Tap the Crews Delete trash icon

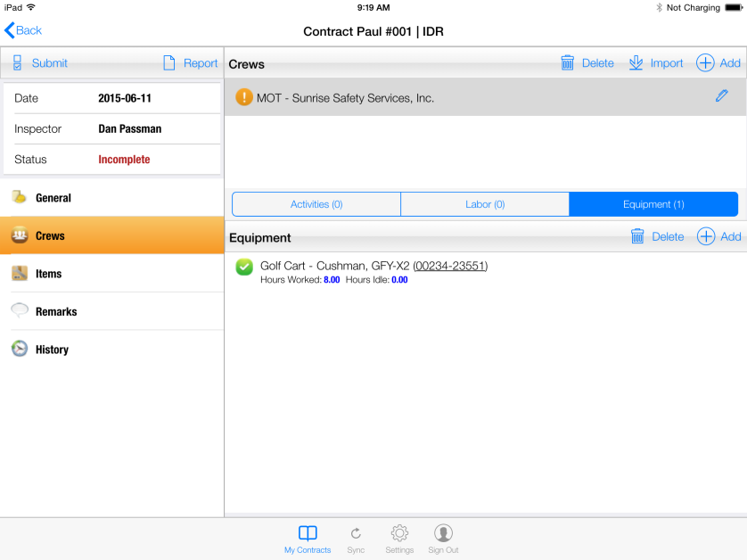(568, 62)
